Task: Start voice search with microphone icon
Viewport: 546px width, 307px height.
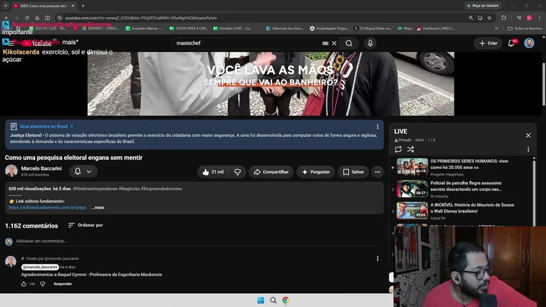Action: click(x=370, y=43)
